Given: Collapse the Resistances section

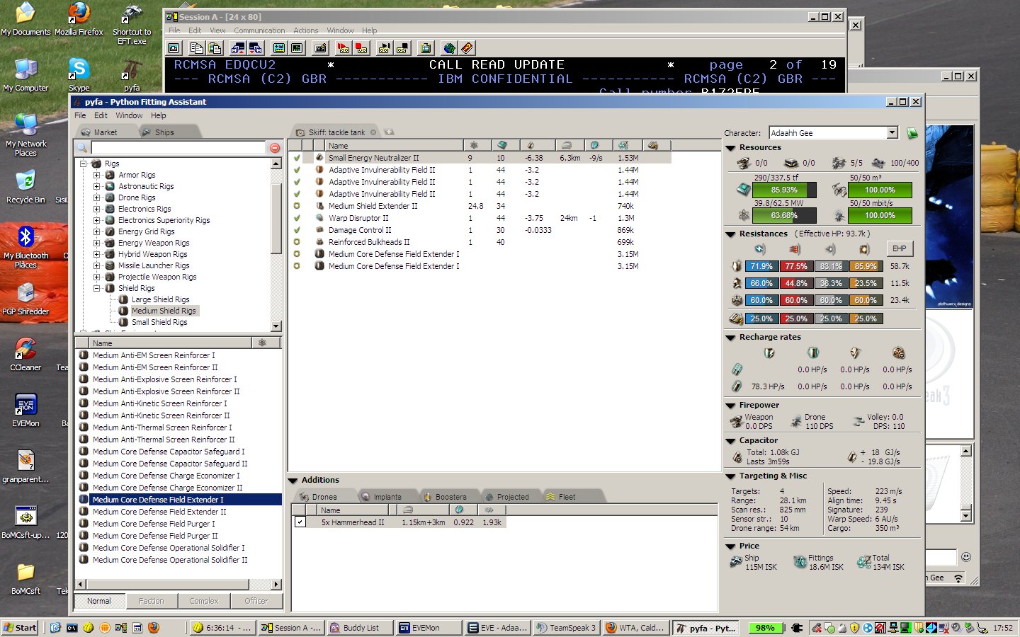Looking at the screenshot, I should tap(730, 234).
